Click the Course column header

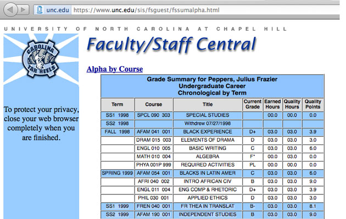click(x=154, y=105)
